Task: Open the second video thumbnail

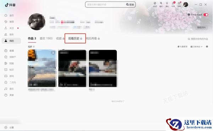Action: point(72,68)
